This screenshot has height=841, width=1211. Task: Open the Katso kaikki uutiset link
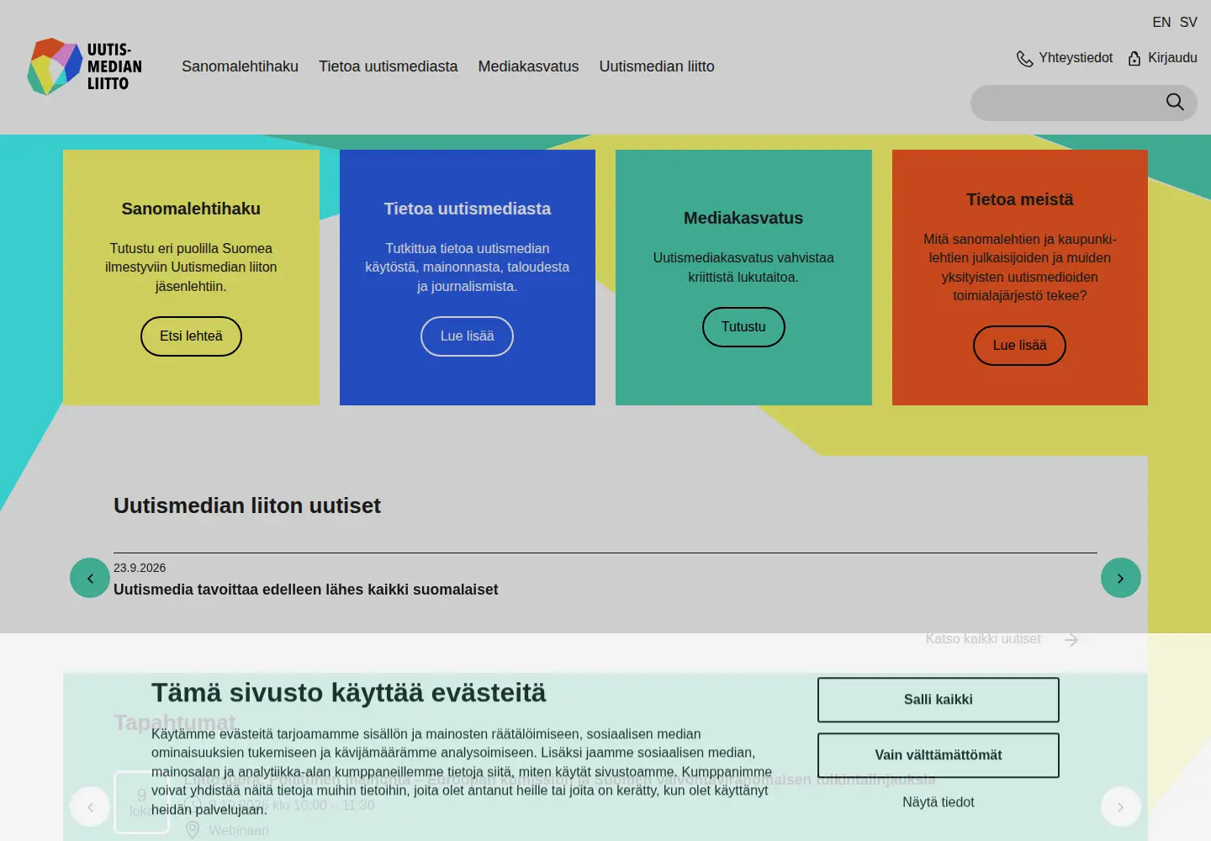click(x=983, y=639)
